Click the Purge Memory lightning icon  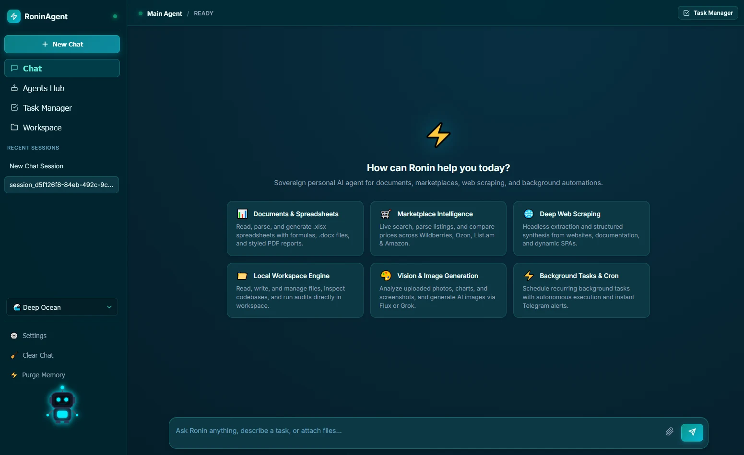pyautogui.click(x=14, y=375)
